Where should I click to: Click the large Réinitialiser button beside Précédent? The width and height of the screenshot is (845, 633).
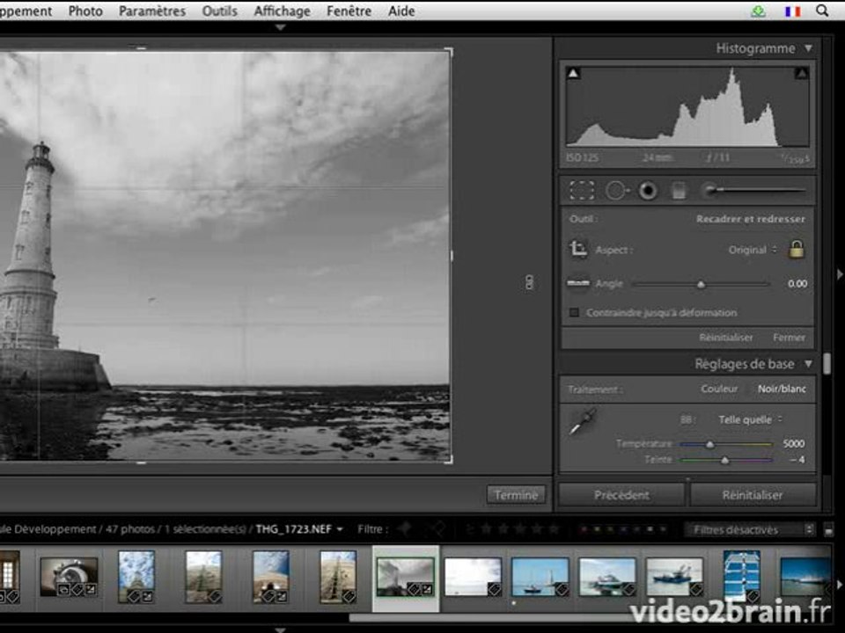[x=753, y=495]
